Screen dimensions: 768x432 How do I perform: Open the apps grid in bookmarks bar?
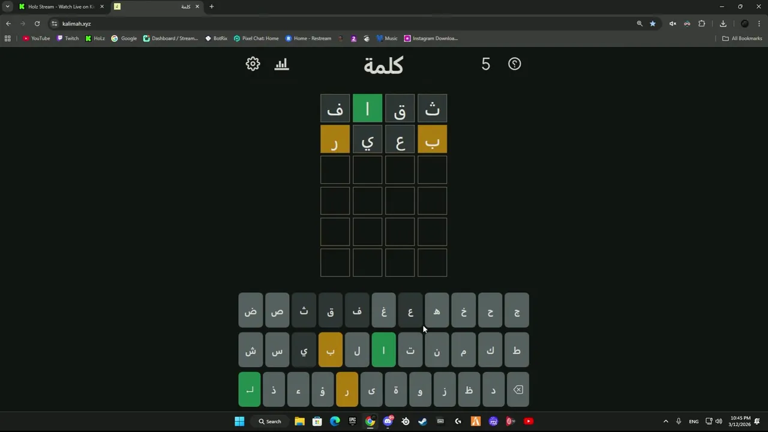tap(7, 38)
